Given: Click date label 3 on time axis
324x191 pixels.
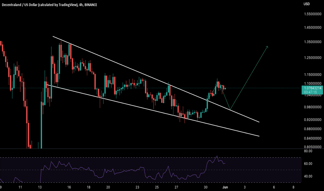Looking at the screenshot, I should point(245,187).
